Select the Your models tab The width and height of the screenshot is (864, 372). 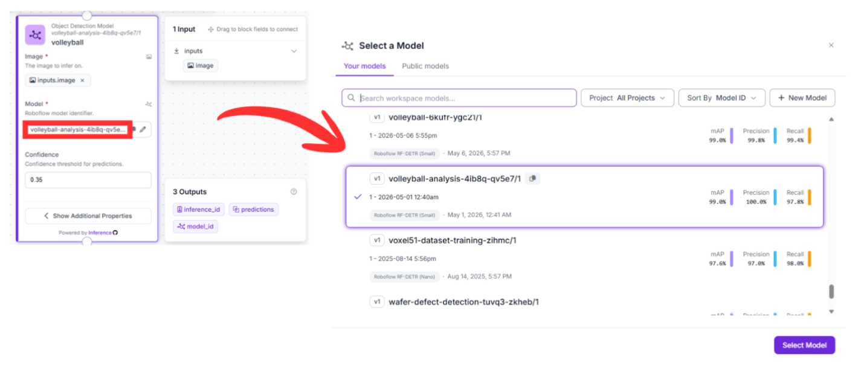365,66
